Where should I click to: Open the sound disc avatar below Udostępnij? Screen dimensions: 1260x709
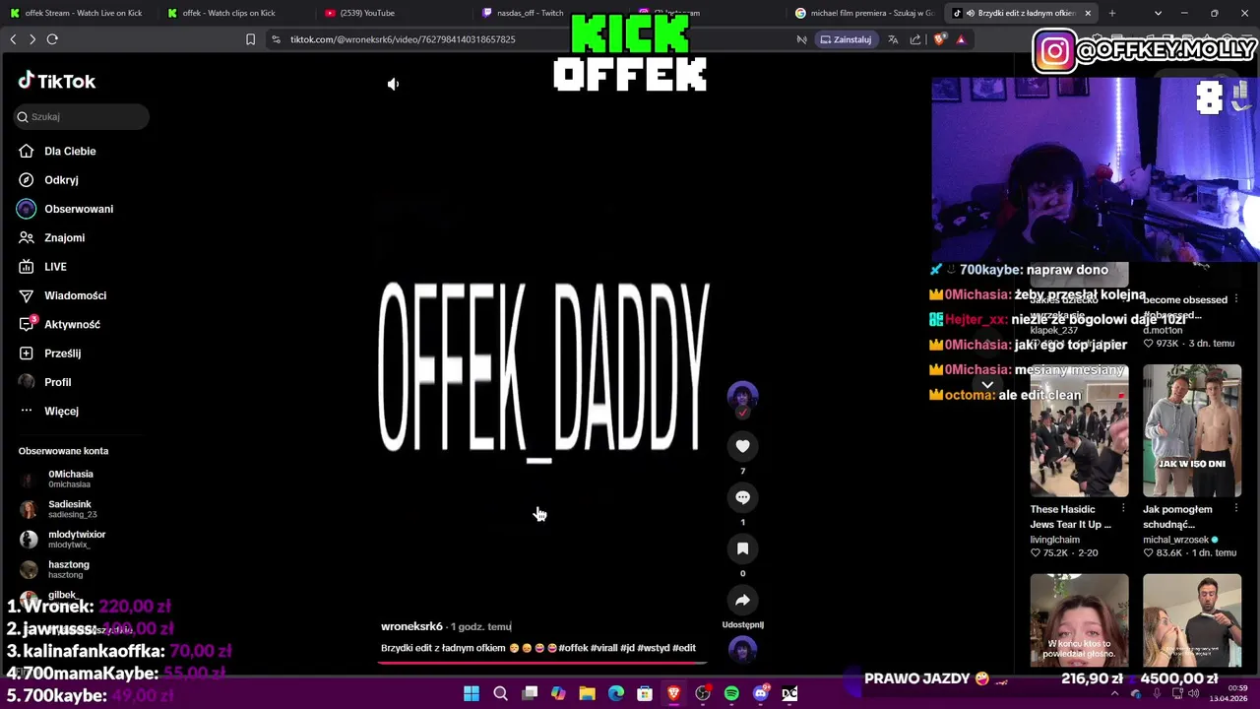742,650
